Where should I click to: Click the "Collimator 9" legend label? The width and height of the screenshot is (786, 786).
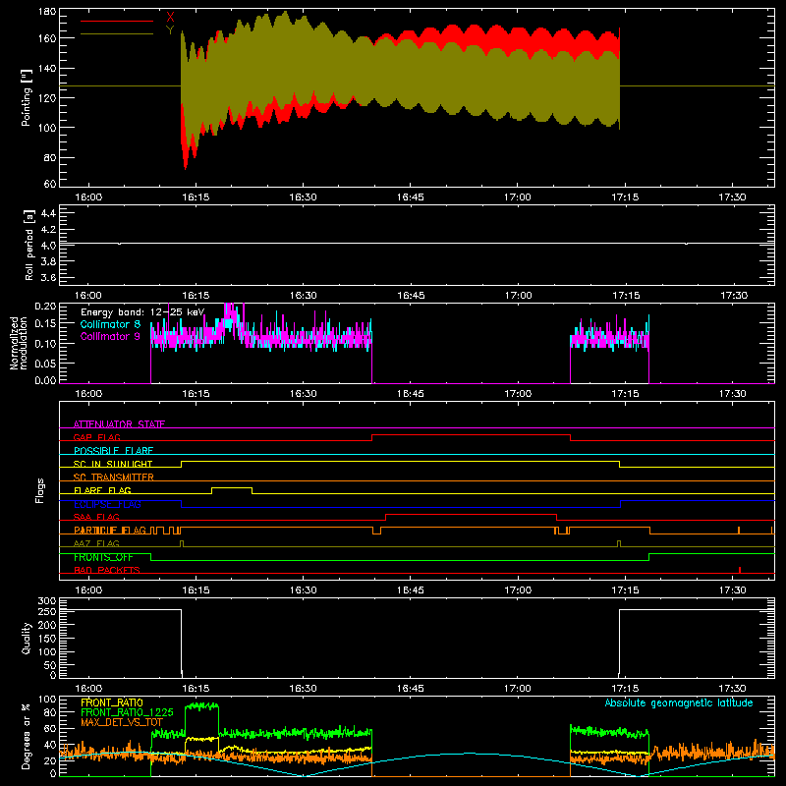click(110, 336)
